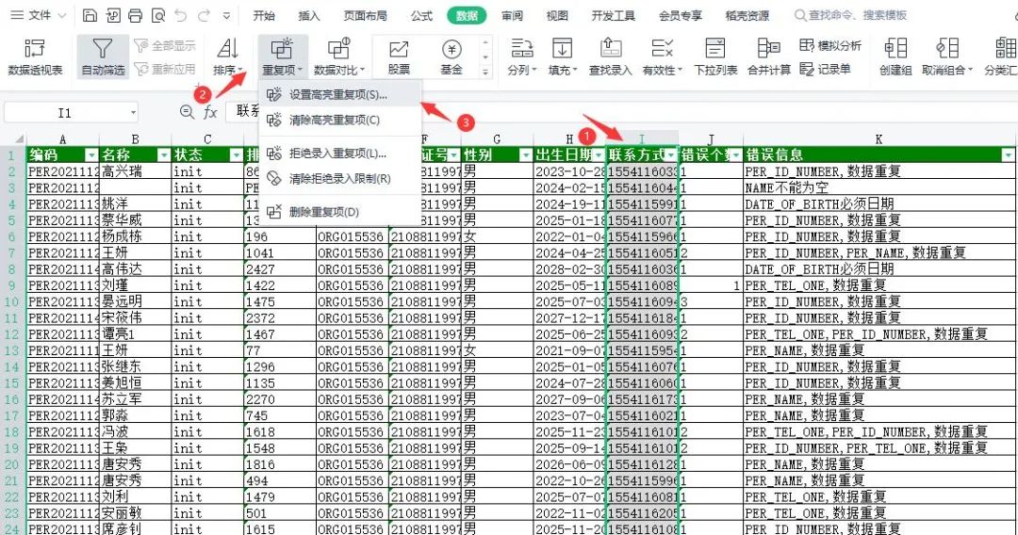
Task: Click the redo arrow icon
Action: [x=204, y=16]
